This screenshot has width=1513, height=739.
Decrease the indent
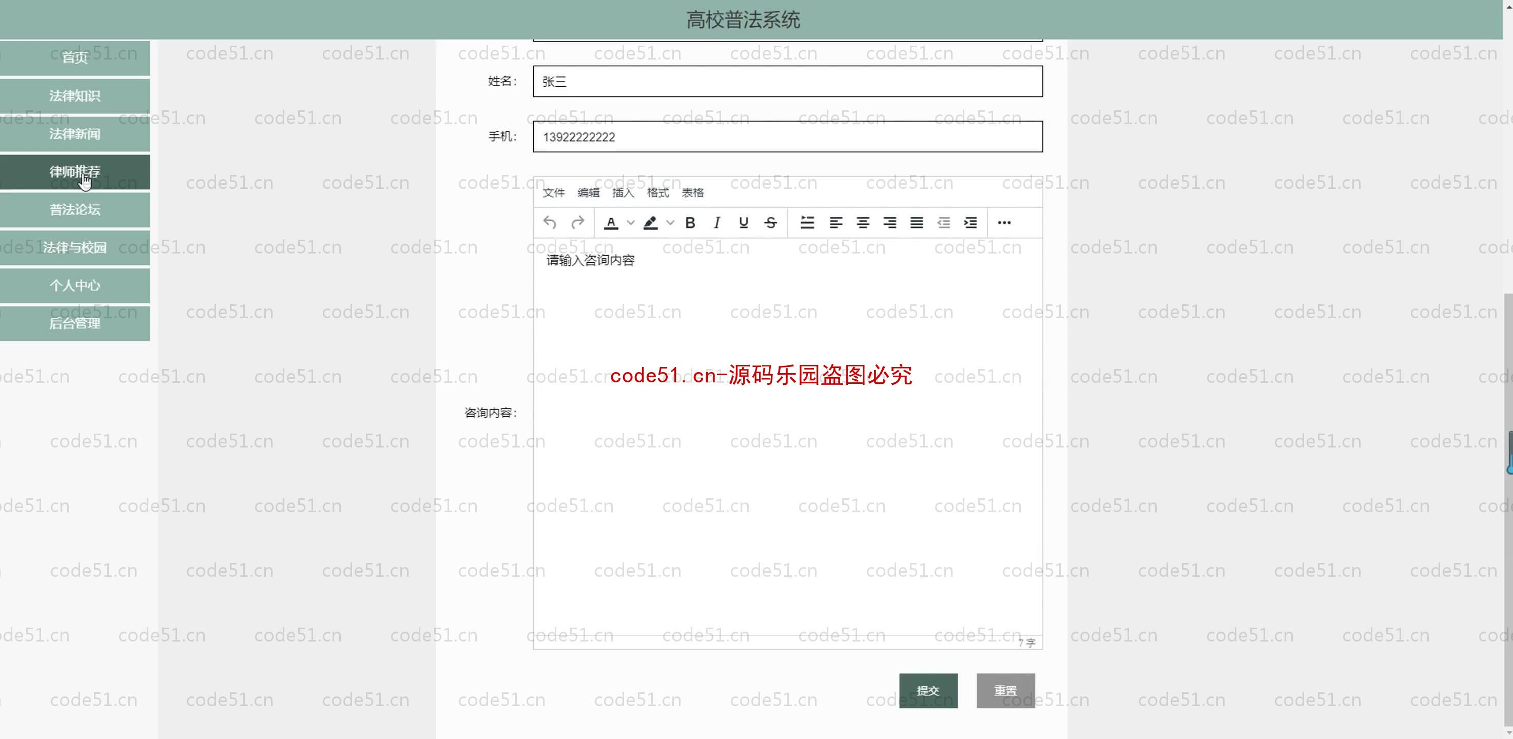click(944, 223)
